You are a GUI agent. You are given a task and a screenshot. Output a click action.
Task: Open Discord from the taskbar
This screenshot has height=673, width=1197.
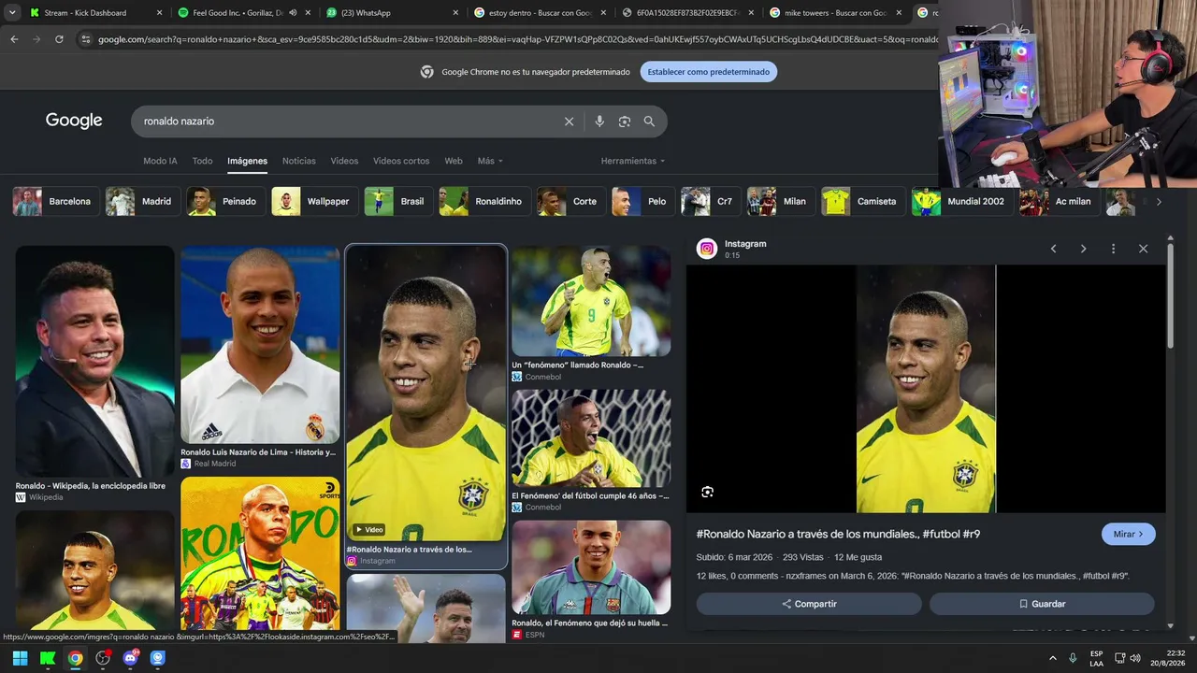pyautogui.click(x=130, y=658)
